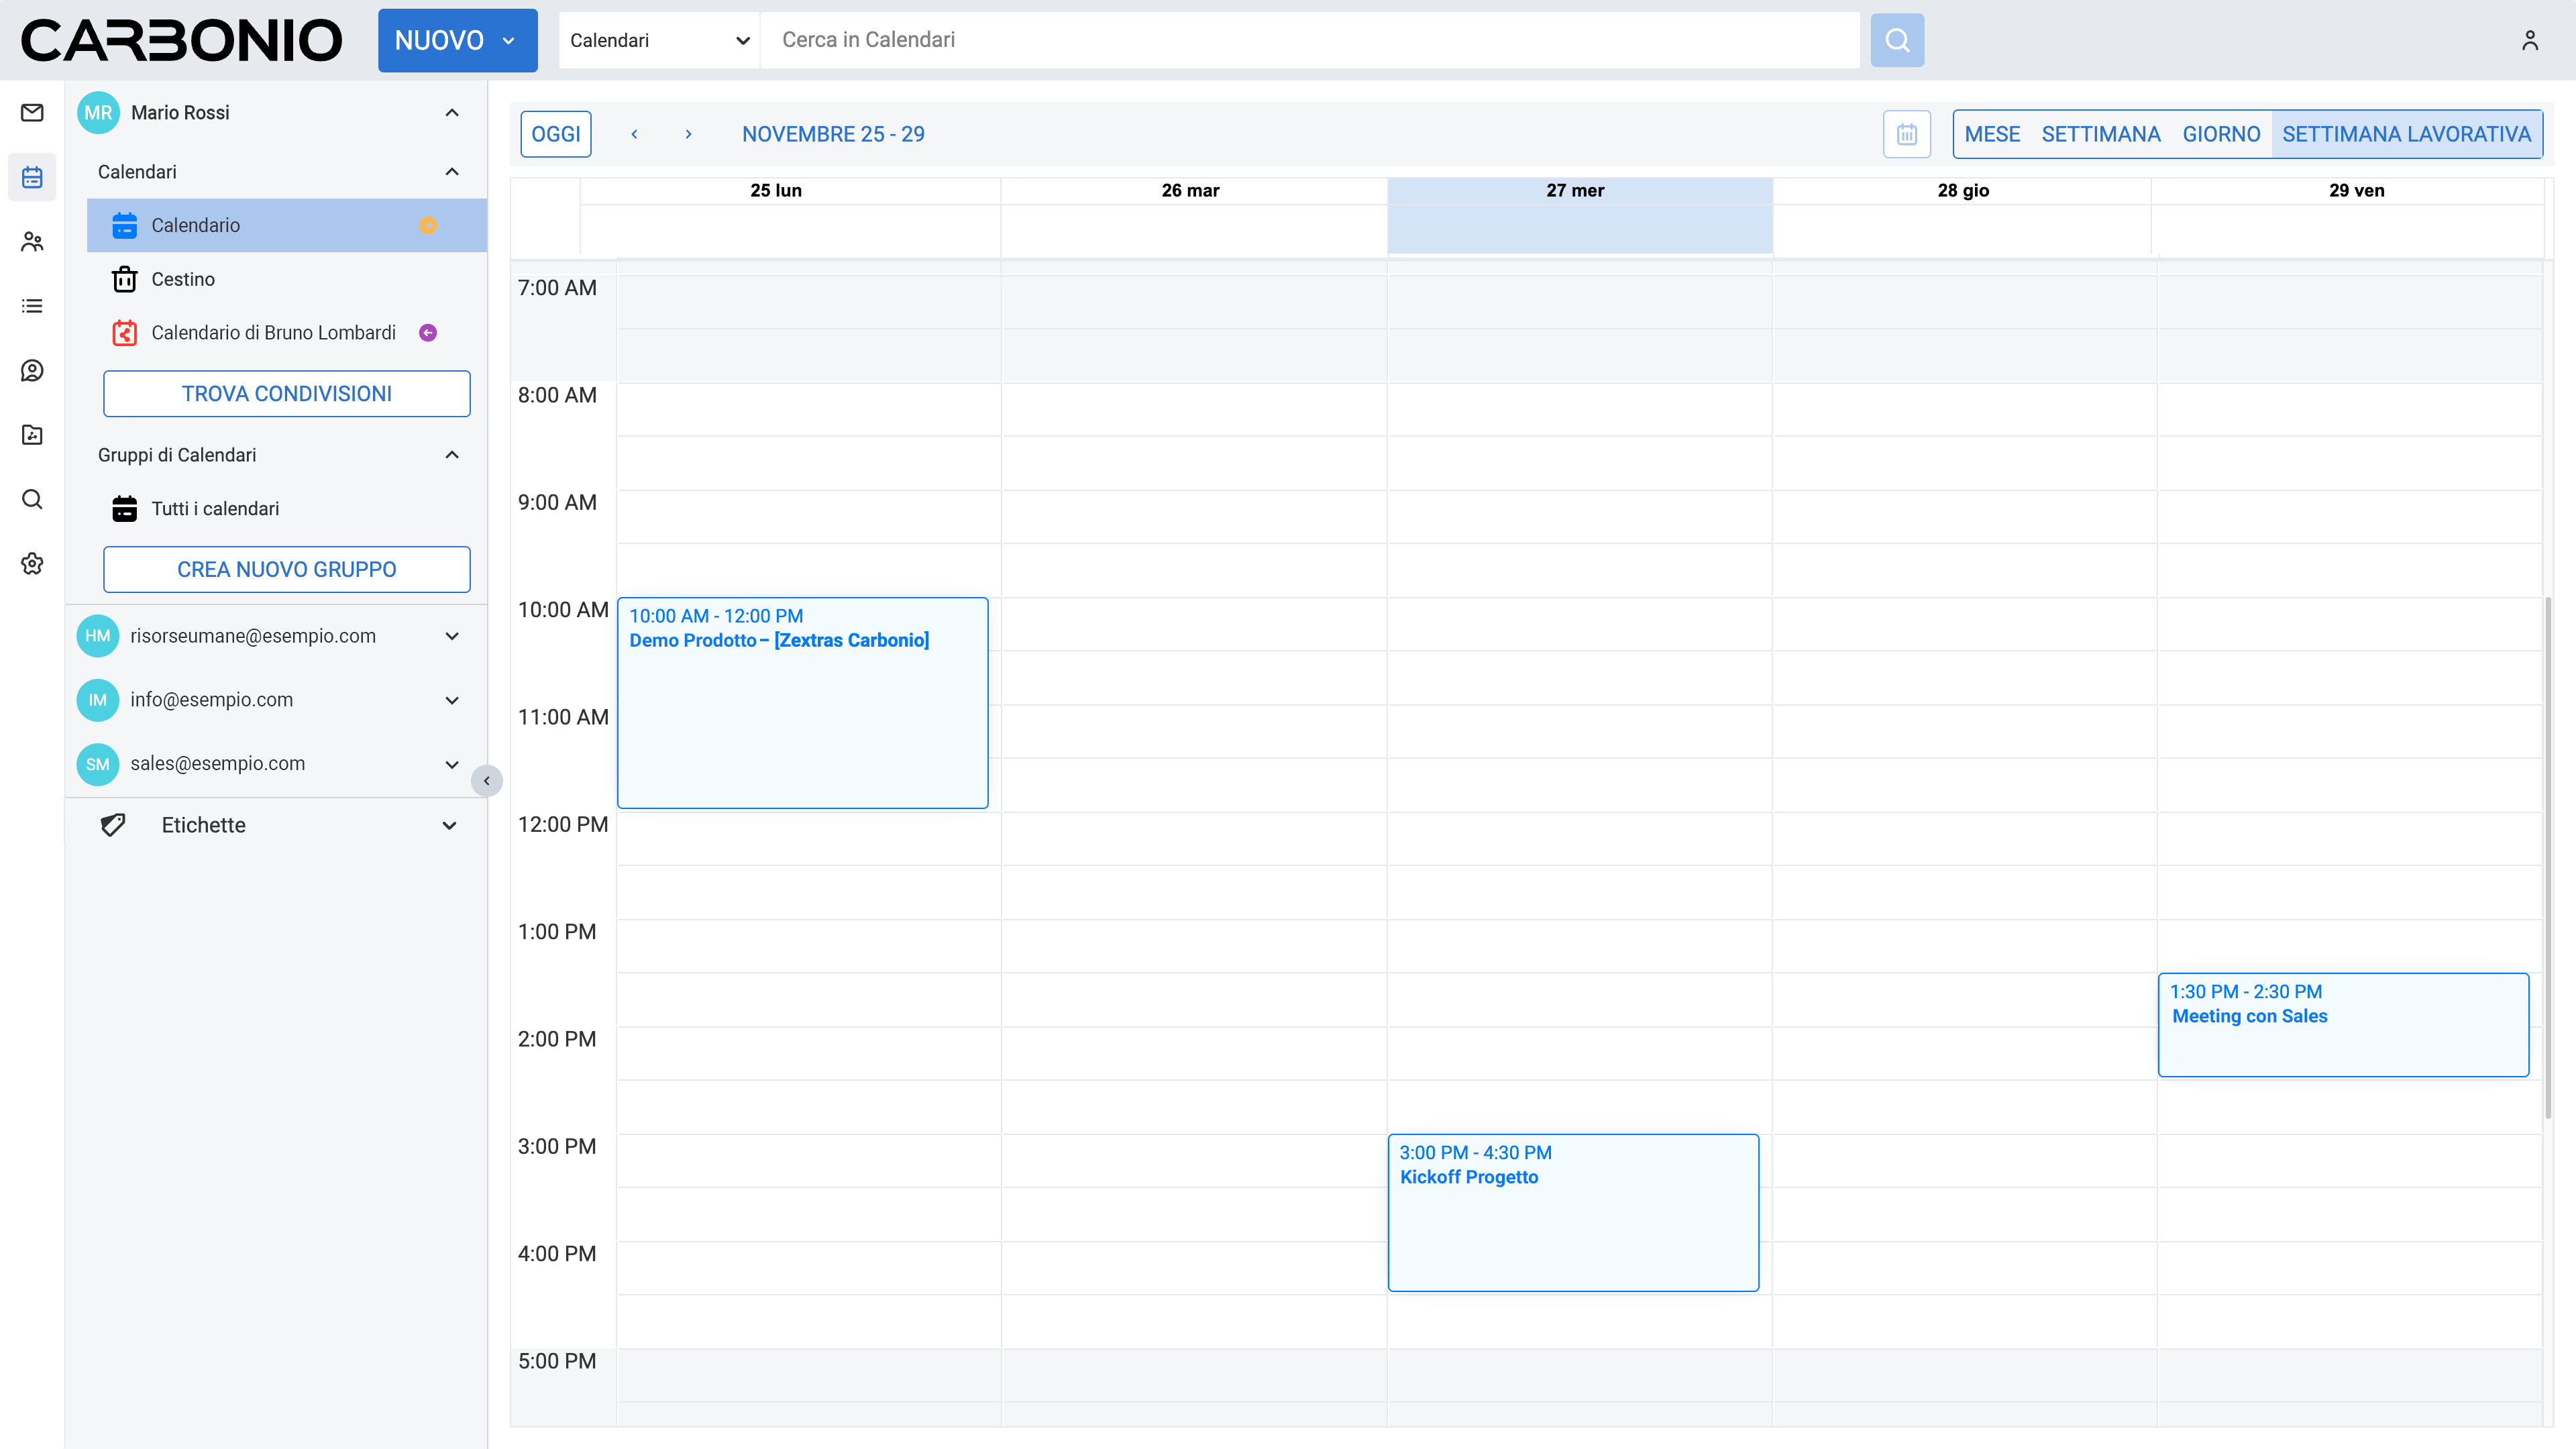
Task: Collapse the sidebar with the round arrow handle
Action: pyautogui.click(x=487, y=781)
